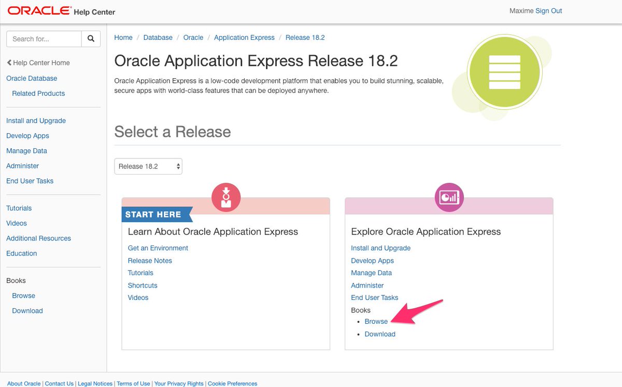Select Develop Apps in sidebar

pyautogui.click(x=27, y=136)
